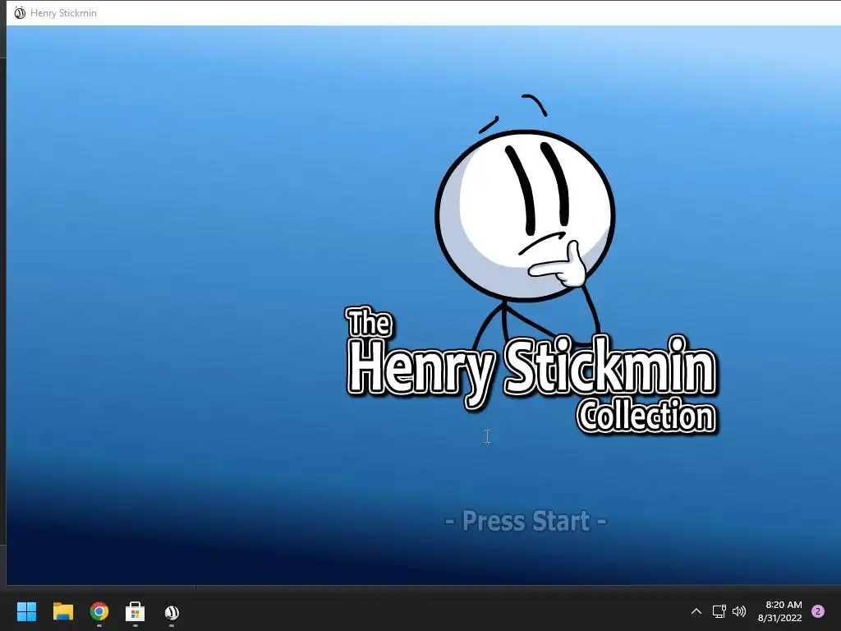Open the notification count badge
The image size is (841, 631).
point(818,611)
